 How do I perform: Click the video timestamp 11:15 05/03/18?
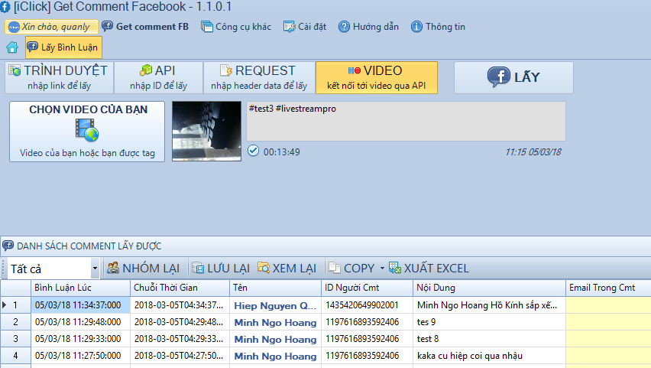(x=533, y=152)
